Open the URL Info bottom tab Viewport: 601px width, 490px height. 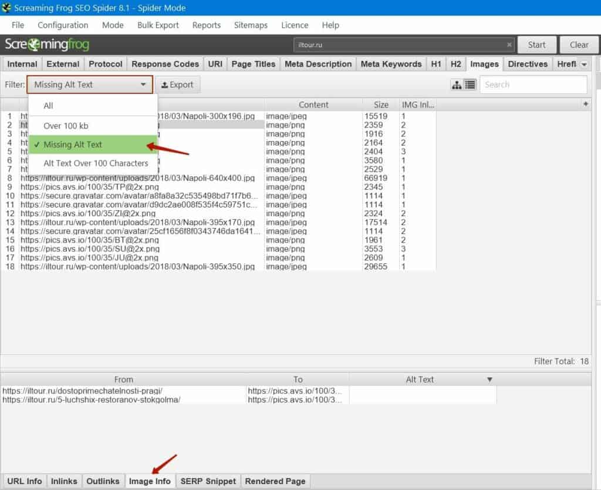[x=25, y=481]
